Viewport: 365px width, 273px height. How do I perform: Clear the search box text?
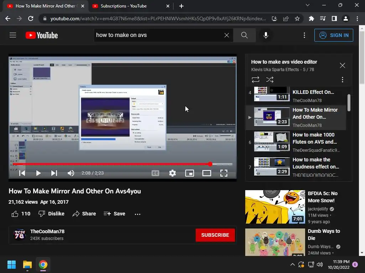tap(226, 35)
